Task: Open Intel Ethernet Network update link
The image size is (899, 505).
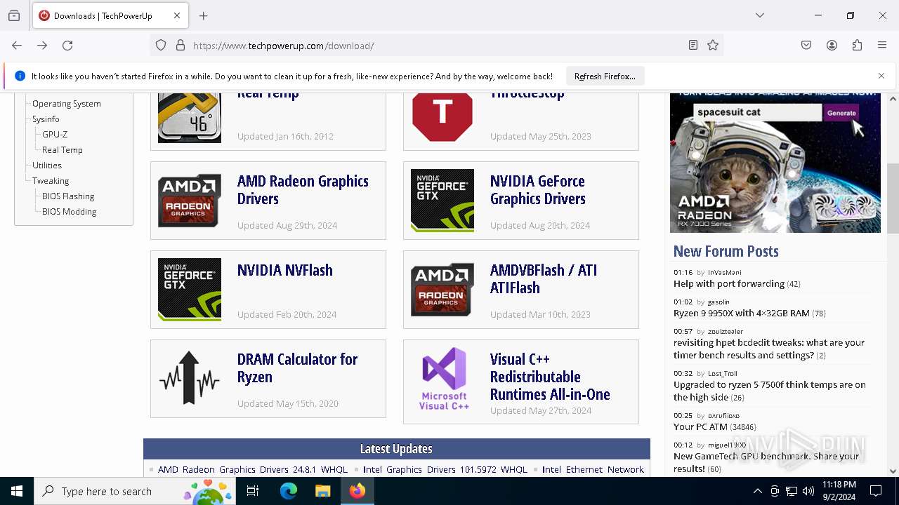Action: [593, 470]
